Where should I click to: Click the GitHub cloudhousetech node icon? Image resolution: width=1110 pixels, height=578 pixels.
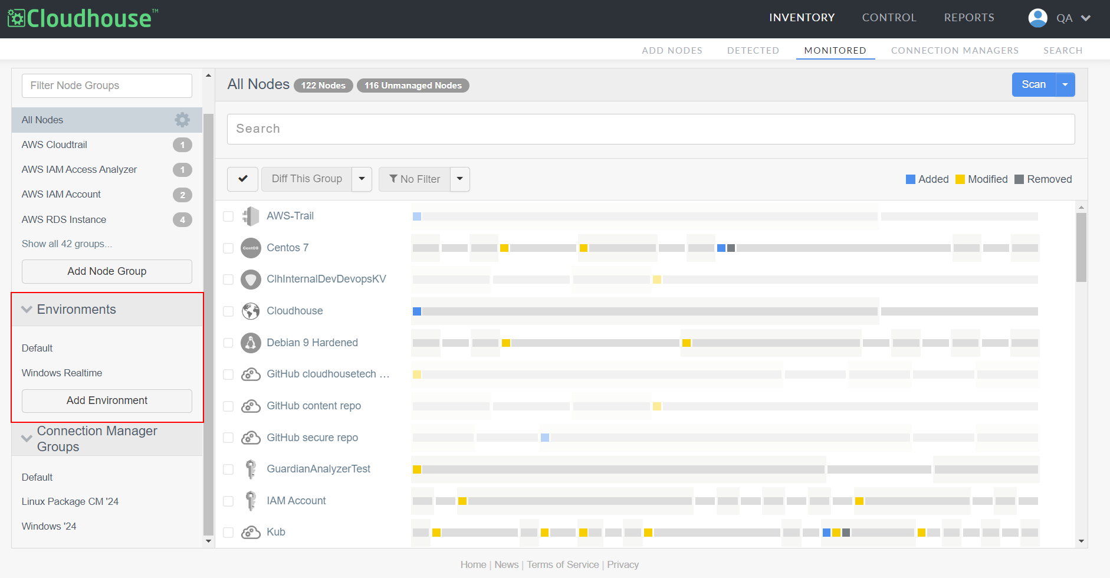point(251,374)
